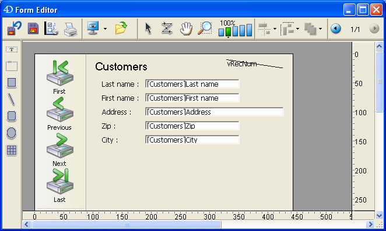This screenshot has height=231, width=386.
Task: Click the printer icon
Action: [x=71, y=29]
